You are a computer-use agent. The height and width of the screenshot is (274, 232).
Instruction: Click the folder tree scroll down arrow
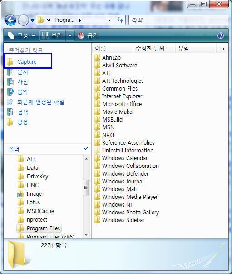pyautogui.click(x=86, y=234)
